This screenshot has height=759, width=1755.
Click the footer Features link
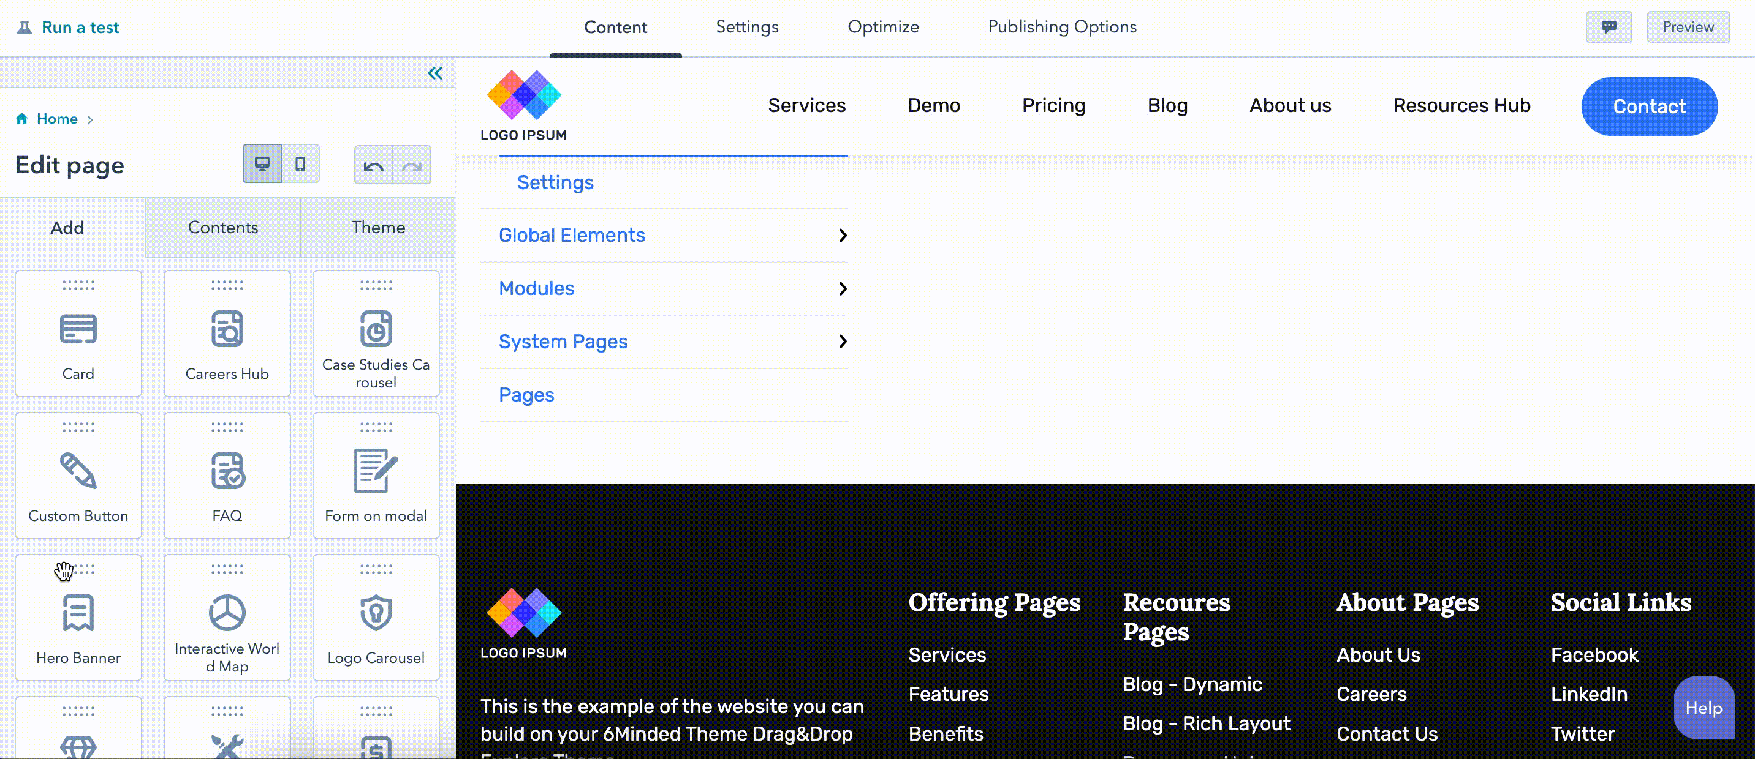pos(949,694)
